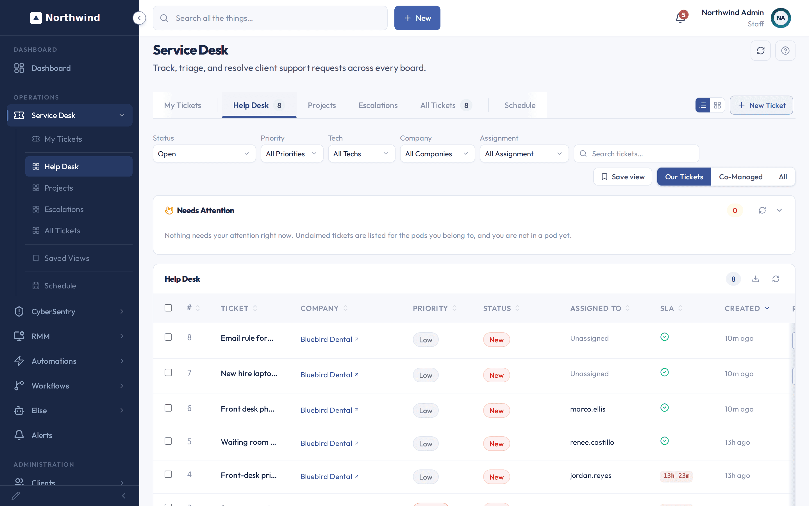Select all tickets with header checkbox
This screenshot has width=809, height=506.
click(168, 308)
